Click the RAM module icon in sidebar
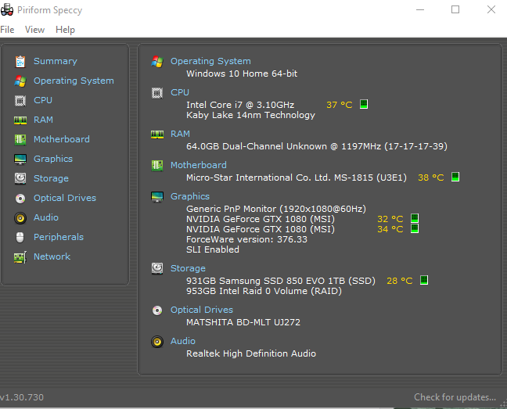The width and height of the screenshot is (507, 409). 20,120
